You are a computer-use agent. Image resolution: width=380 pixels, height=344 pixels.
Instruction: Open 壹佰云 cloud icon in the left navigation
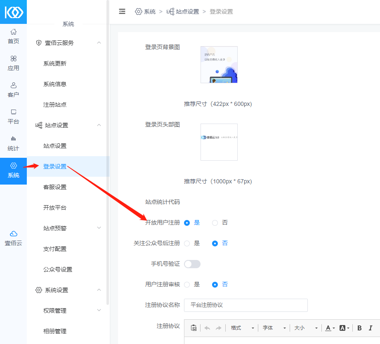(13, 239)
